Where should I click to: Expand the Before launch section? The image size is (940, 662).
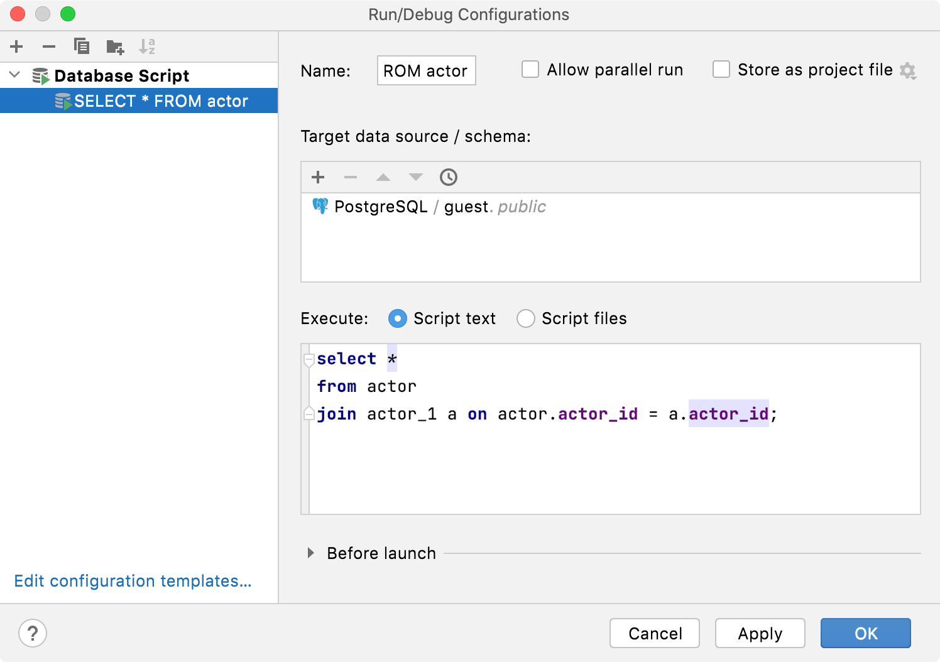click(x=310, y=553)
